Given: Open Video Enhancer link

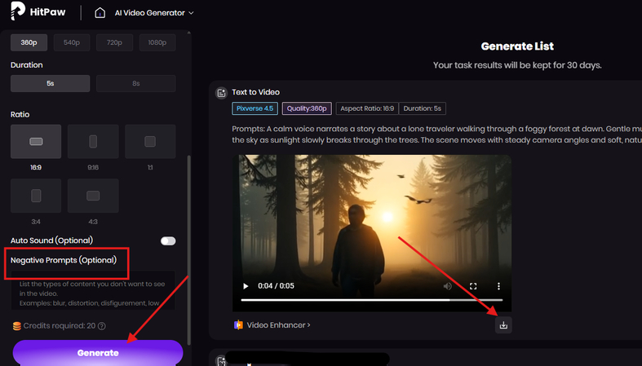Looking at the screenshot, I should tap(278, 325).
